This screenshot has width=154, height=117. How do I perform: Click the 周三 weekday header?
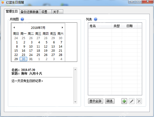point(38,34)
